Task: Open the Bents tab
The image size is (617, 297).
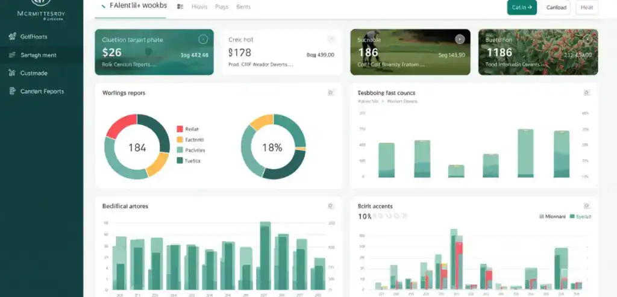Action: (x=243, y=7)
